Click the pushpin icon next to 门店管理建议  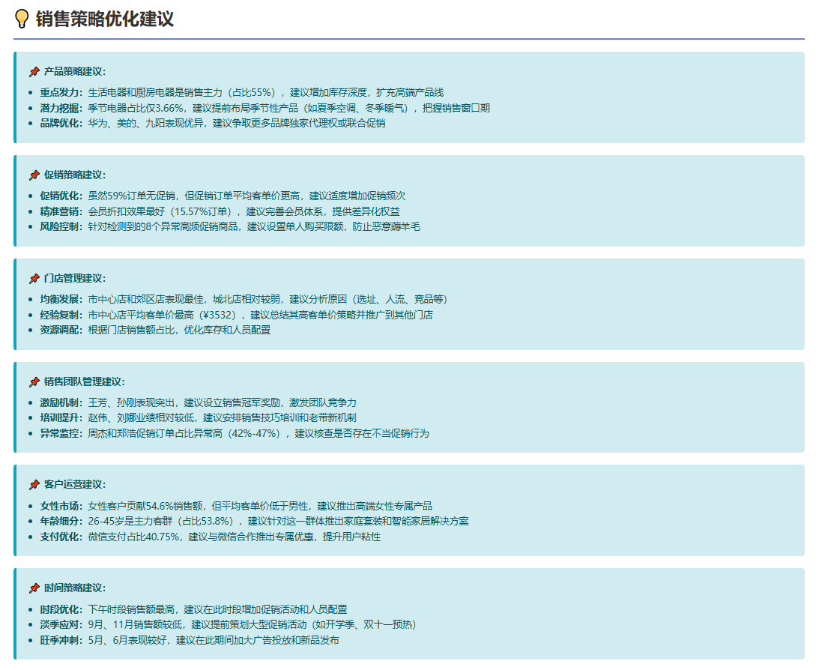coord(34,279)
